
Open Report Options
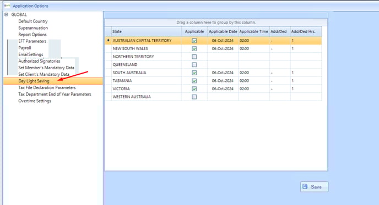[x=33, y=35]
